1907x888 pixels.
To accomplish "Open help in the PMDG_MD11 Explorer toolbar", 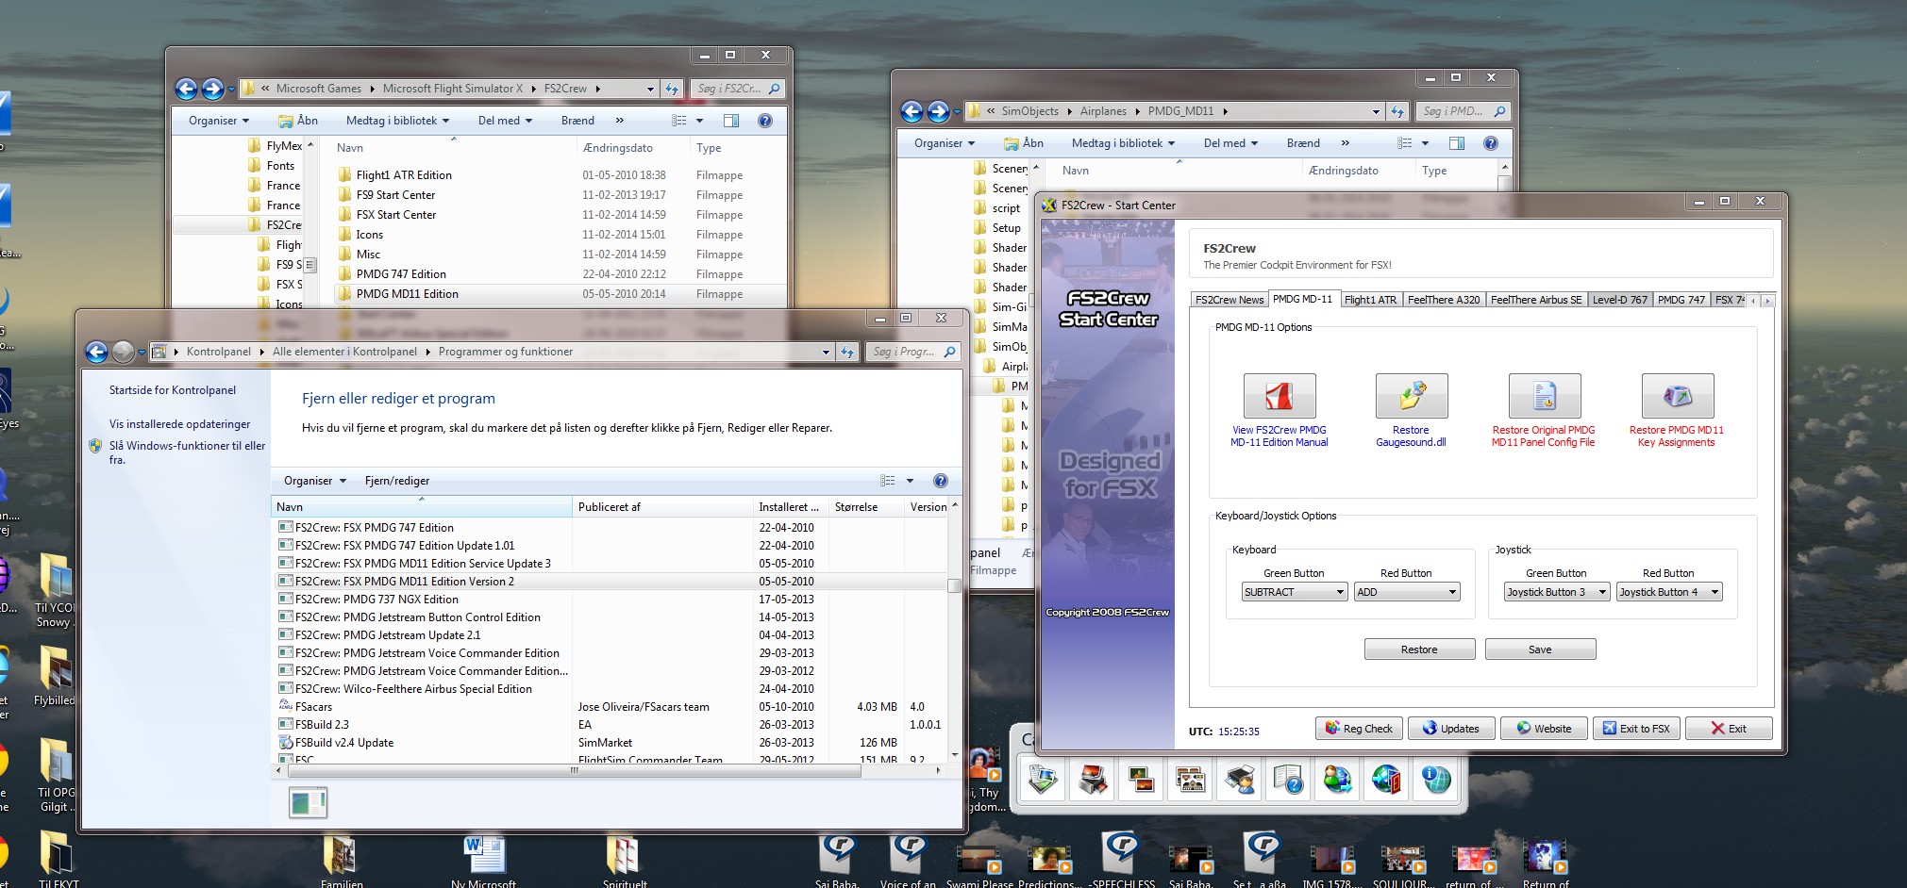I will (x=1491, y=143).
